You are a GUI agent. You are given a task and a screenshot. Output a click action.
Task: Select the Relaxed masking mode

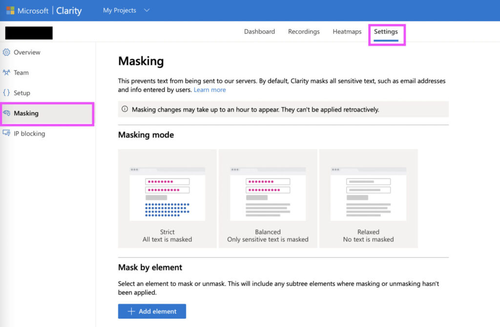click(x=368, y=198)
